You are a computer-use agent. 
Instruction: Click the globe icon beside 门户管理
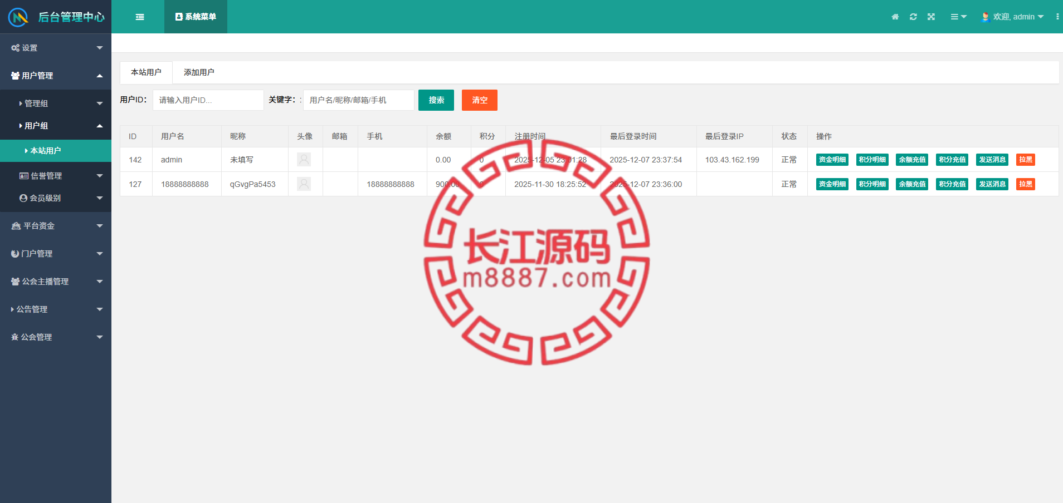point(15,254)
